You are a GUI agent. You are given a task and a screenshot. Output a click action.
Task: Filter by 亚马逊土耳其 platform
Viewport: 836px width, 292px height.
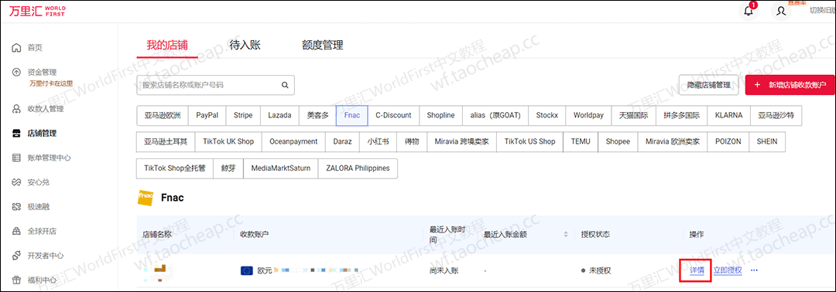point(166,141)
